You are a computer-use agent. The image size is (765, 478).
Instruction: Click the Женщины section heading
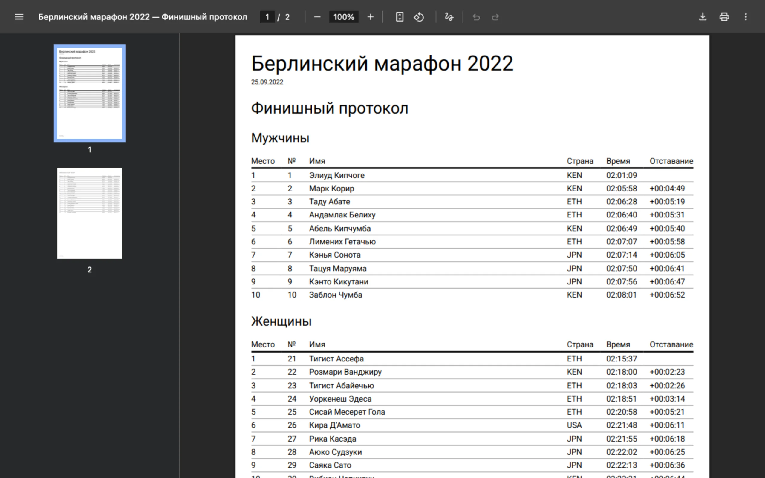point(281,321)
